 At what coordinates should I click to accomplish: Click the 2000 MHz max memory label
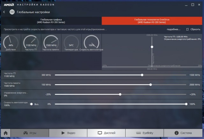195,85
